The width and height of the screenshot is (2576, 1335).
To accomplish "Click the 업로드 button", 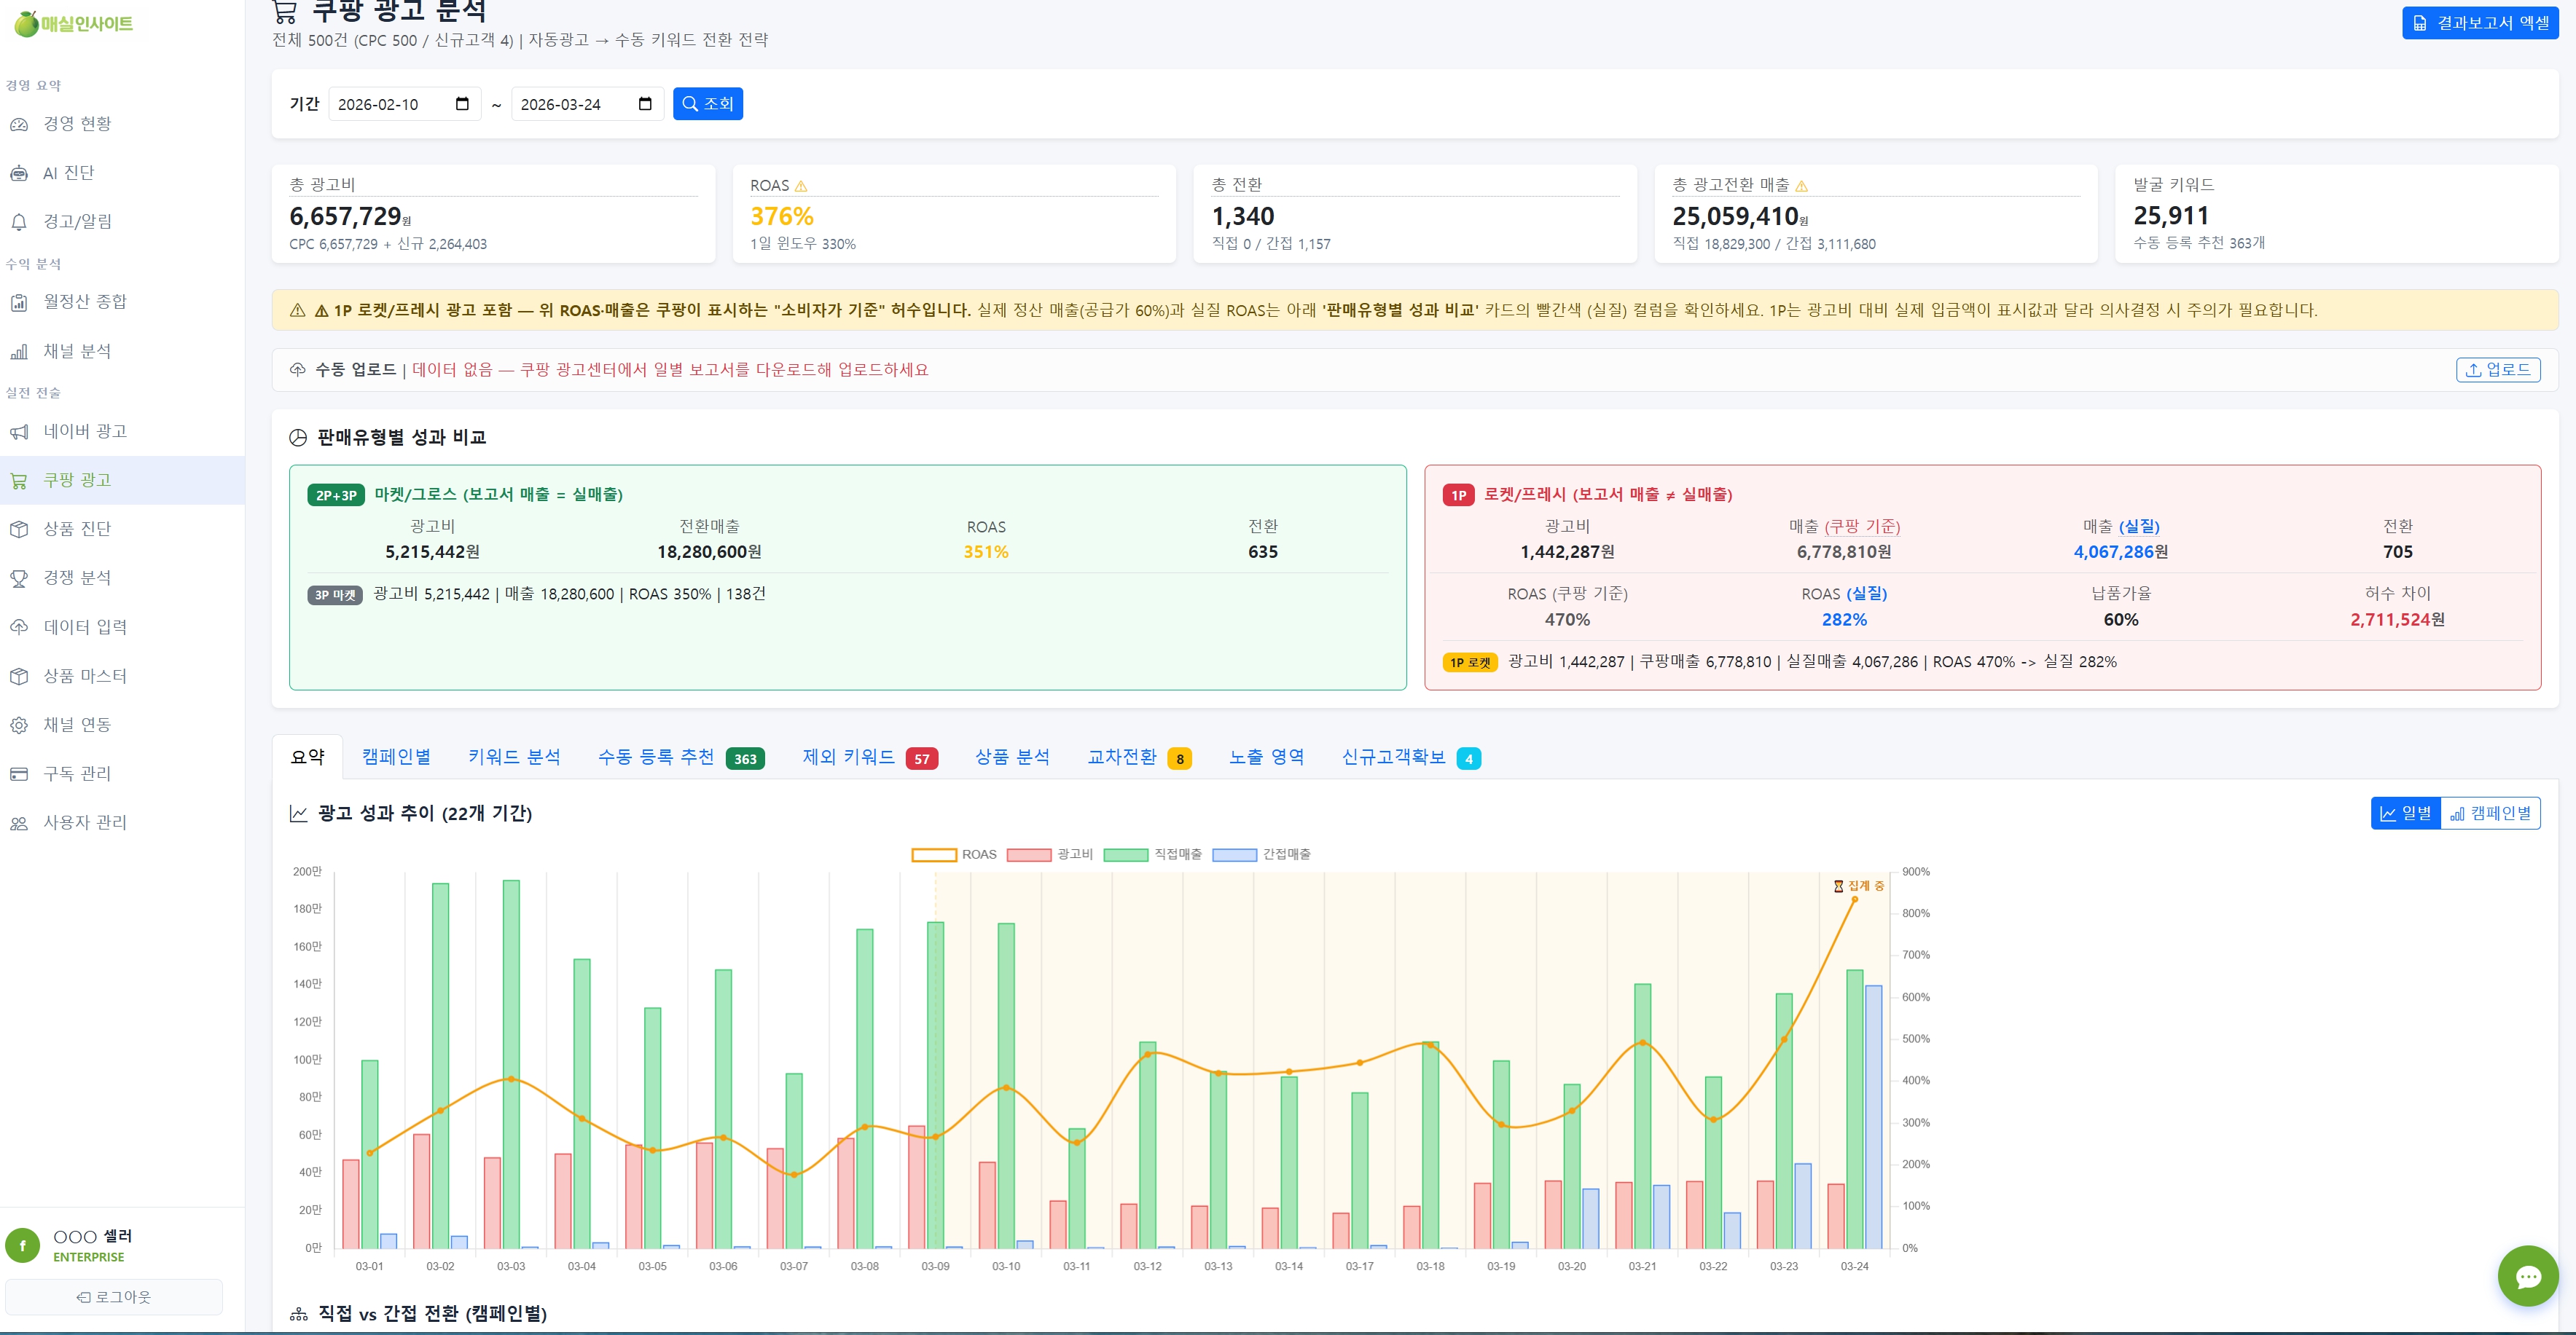I will 2498,370.
